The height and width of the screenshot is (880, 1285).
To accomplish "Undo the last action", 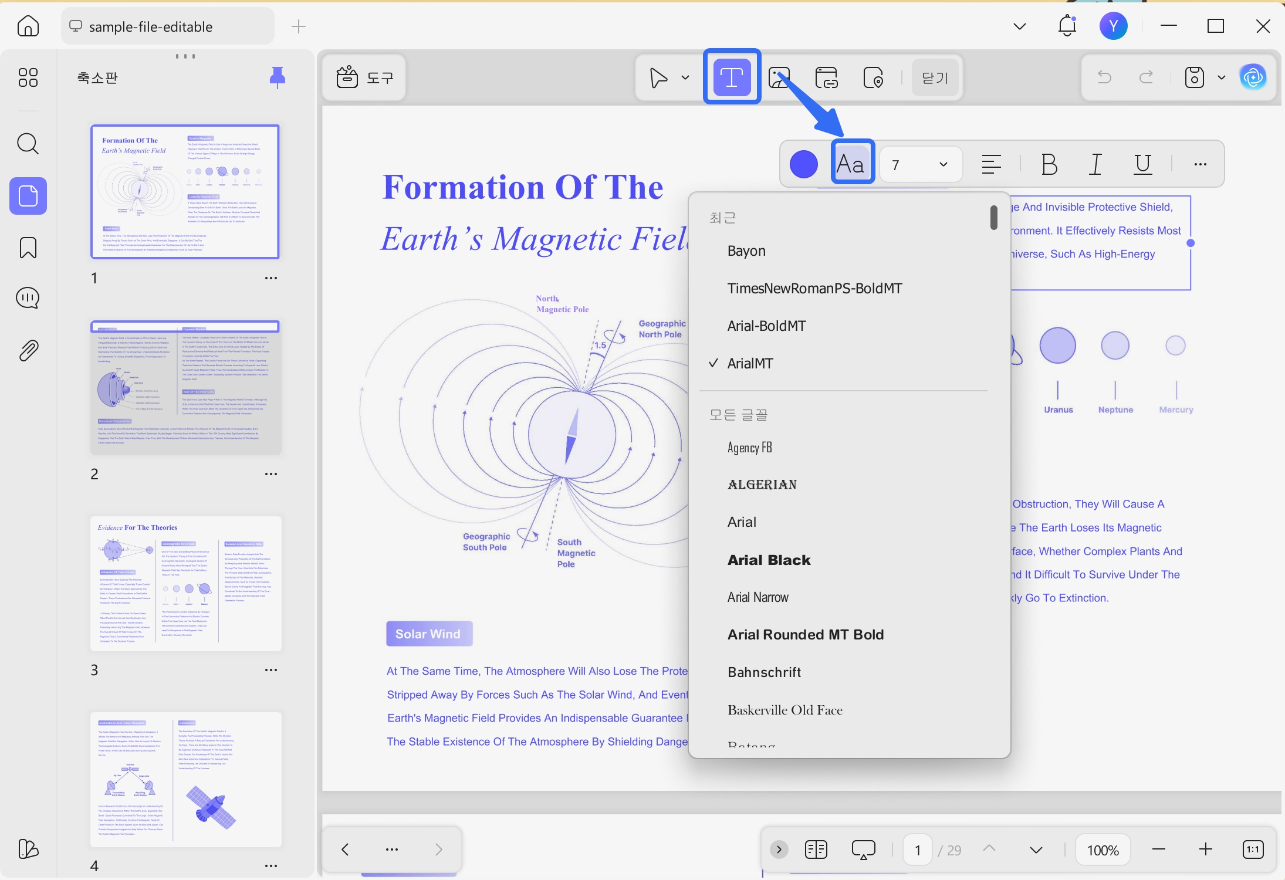I will pyautogui.click(x=1104, y=77).
